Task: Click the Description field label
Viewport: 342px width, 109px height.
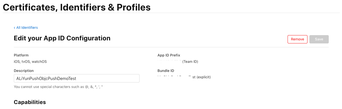Action: 24,71
